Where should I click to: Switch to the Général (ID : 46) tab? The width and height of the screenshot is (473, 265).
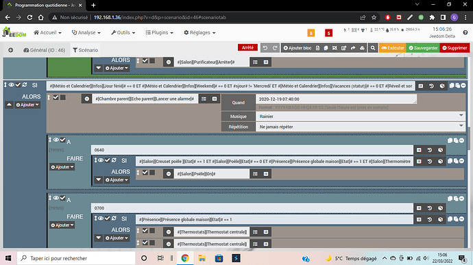(44, 50)
